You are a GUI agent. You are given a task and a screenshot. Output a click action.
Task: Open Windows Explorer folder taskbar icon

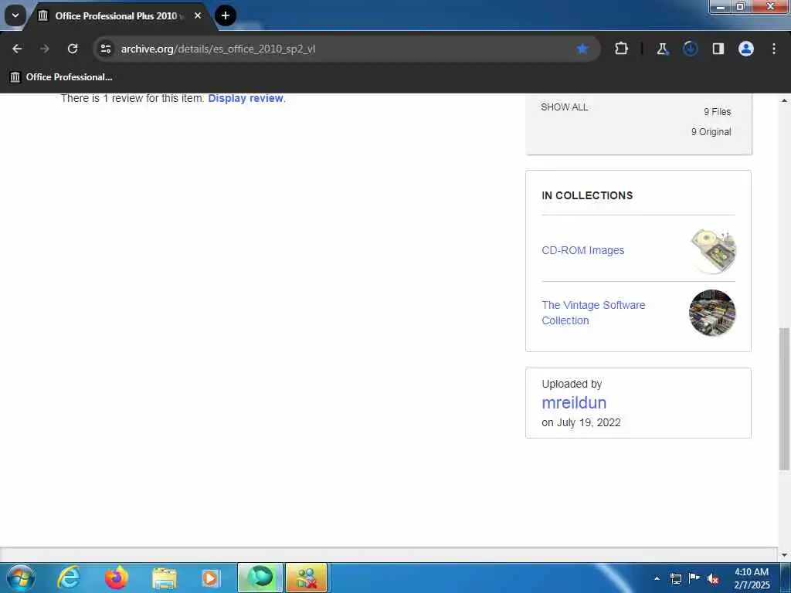164,578
